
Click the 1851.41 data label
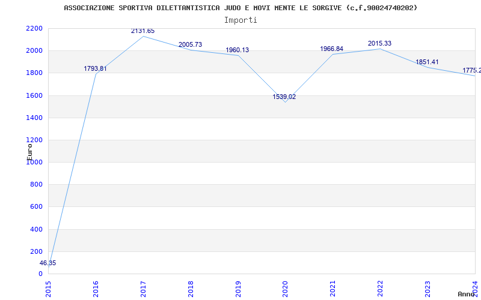[427, 62]
